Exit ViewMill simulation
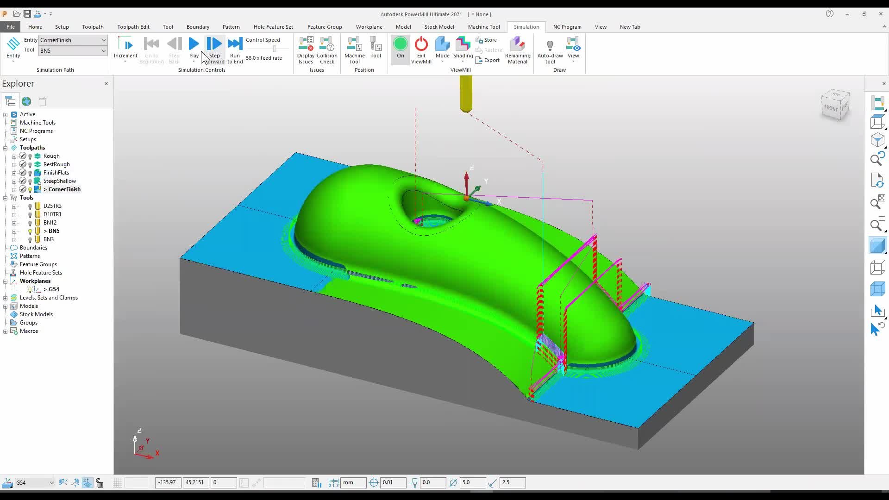Image resolution: width=889 pixels, height=500 pixels. coord(421,50)
